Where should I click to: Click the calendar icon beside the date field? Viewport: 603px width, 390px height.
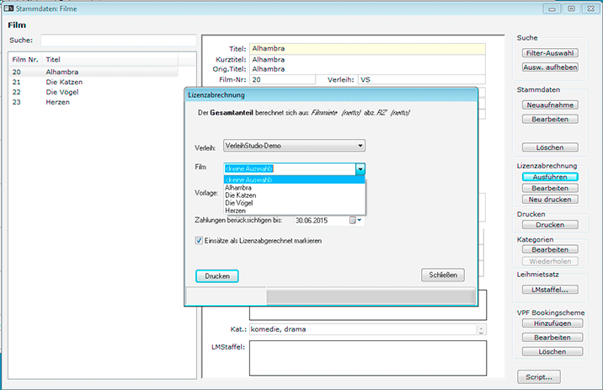click(355, 221)
